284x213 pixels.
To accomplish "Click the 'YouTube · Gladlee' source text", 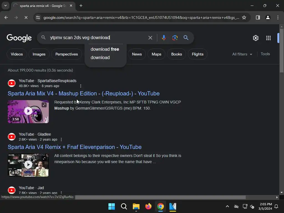I will [x=35, y=135].
